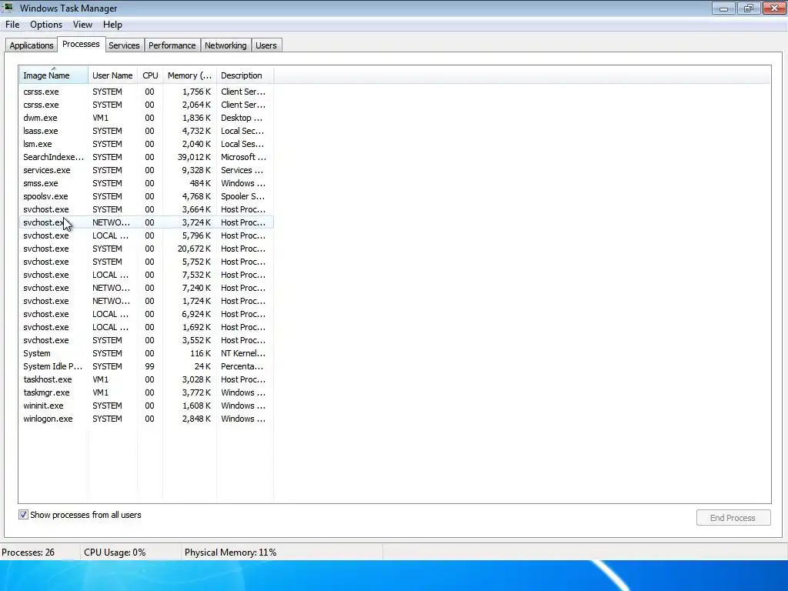Select the taskhost.exe process row
This screenshot has width=788, height=591.
[x=146, y=379]
